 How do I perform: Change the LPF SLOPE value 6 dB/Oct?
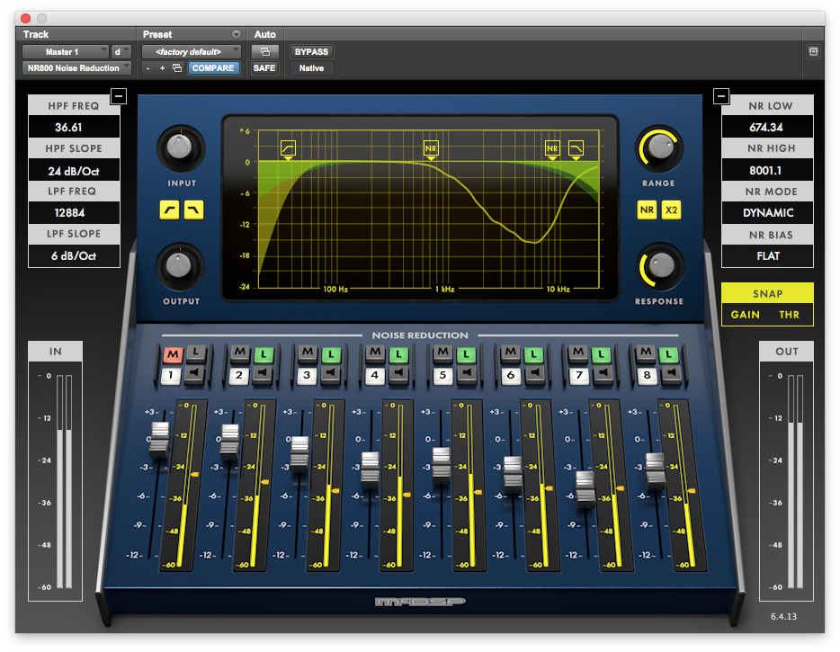point(74,256)
